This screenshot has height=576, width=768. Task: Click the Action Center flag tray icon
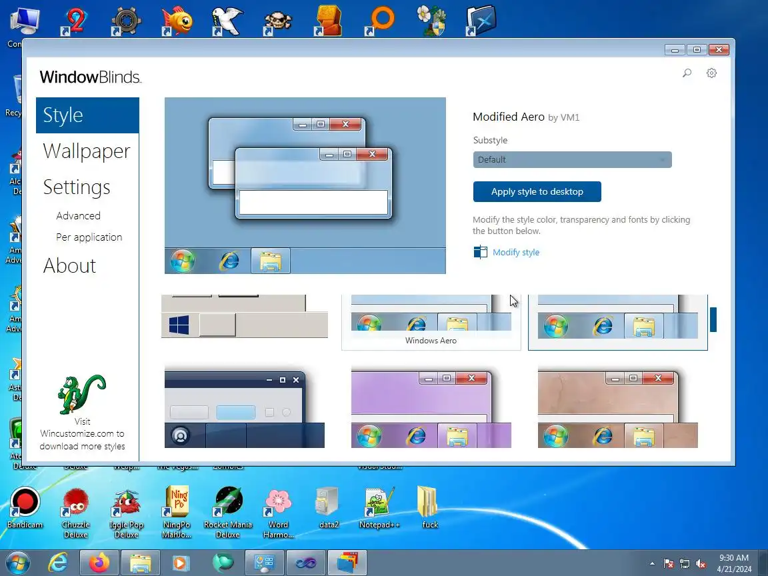[x=669, y=564]
